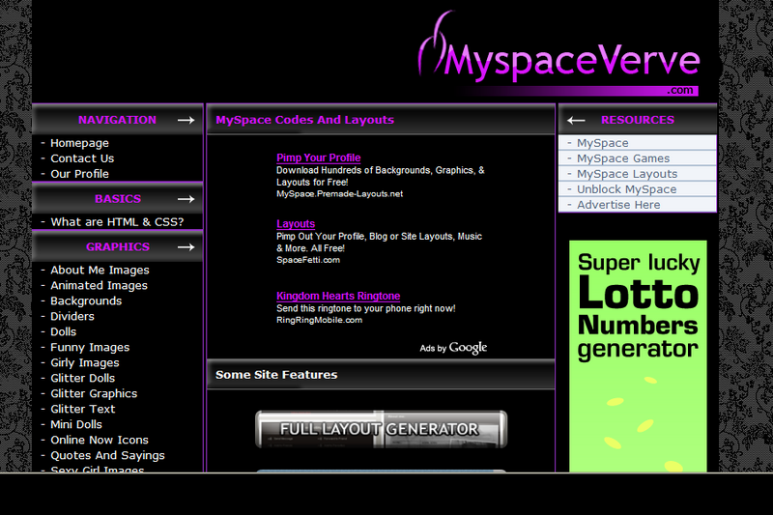Click the BASICS section header
The width and height of the screenshot is (773, 515).
tap(118, 199)
